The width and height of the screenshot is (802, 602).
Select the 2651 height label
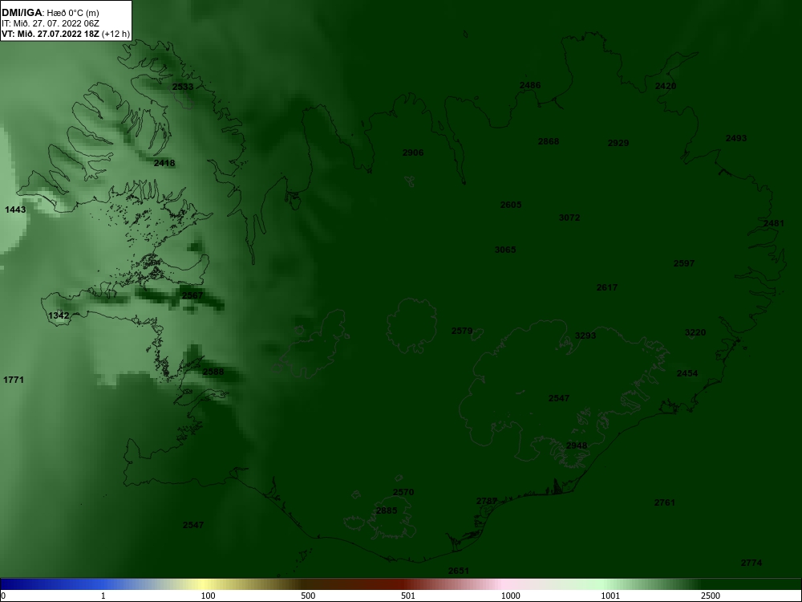pyautogui.click(x=458, y=571)
